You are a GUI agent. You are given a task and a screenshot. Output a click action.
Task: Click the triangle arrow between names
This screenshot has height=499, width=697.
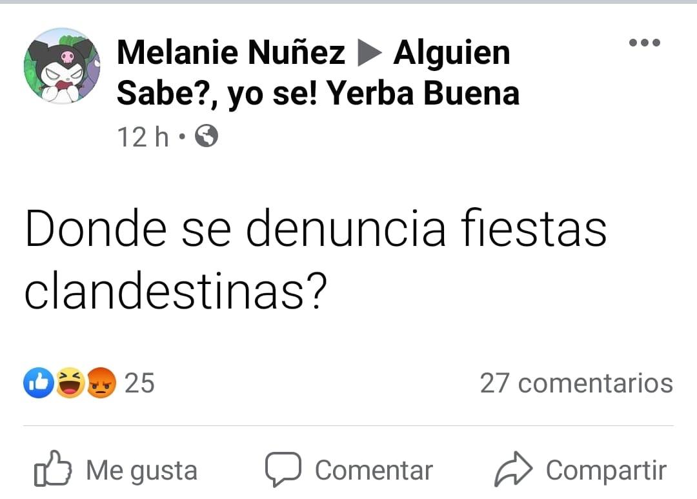tap(369, 52)
